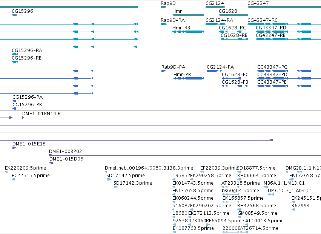321x234 pixels.
Task: Select the RE65094.5prime EST label
Action: pyautogui.click(x=225, y=221)
